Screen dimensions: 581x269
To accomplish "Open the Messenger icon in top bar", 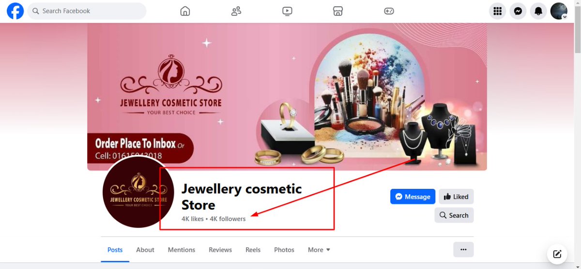I will coord(518,11).
